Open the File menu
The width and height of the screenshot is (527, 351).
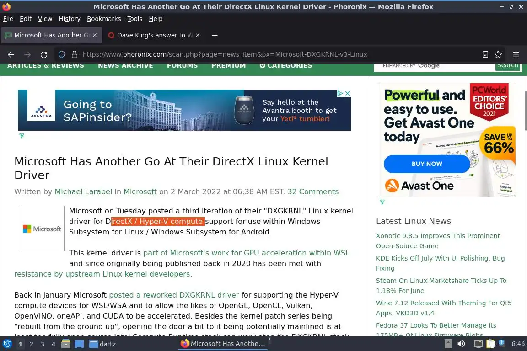tap(8, 19)
